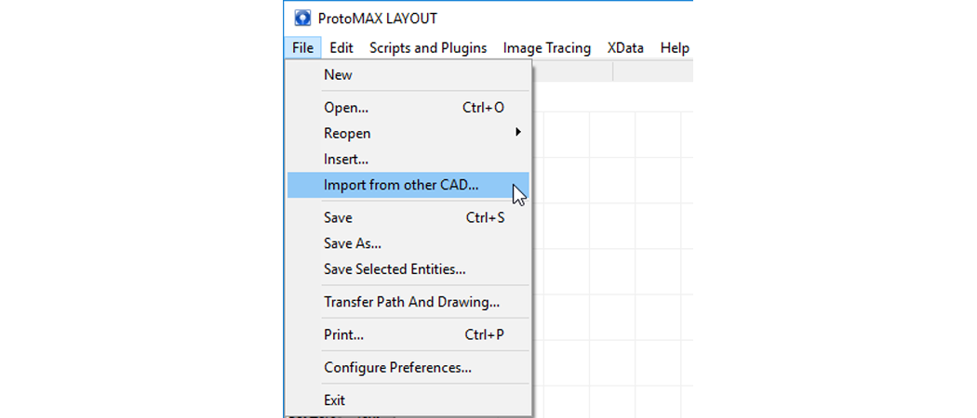
Task: Select Save Selected Entities...
Action: [395, 269]
